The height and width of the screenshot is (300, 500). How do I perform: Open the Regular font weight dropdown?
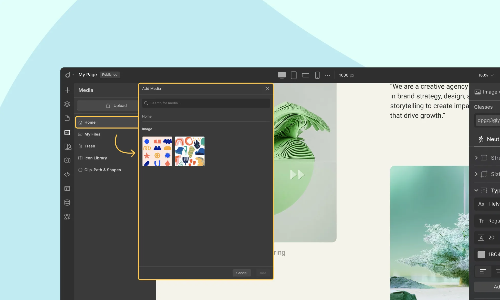[x=487, y=221]
